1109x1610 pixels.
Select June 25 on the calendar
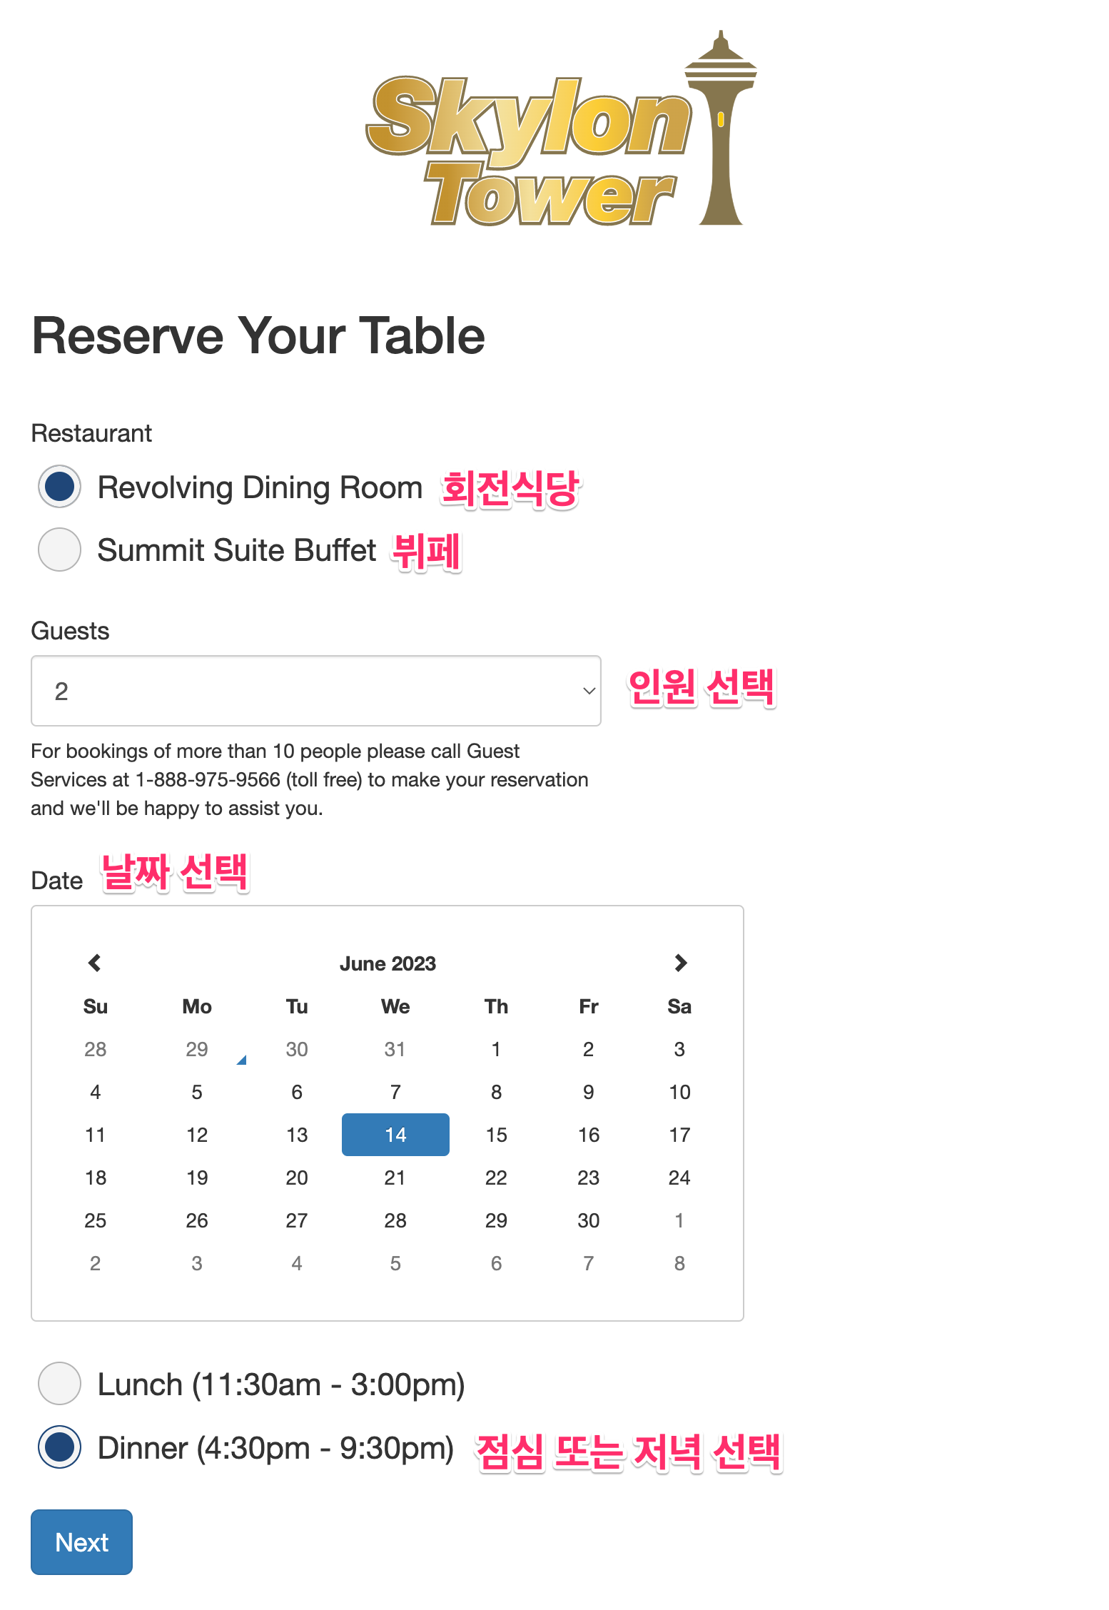(x=95, y=1220)
